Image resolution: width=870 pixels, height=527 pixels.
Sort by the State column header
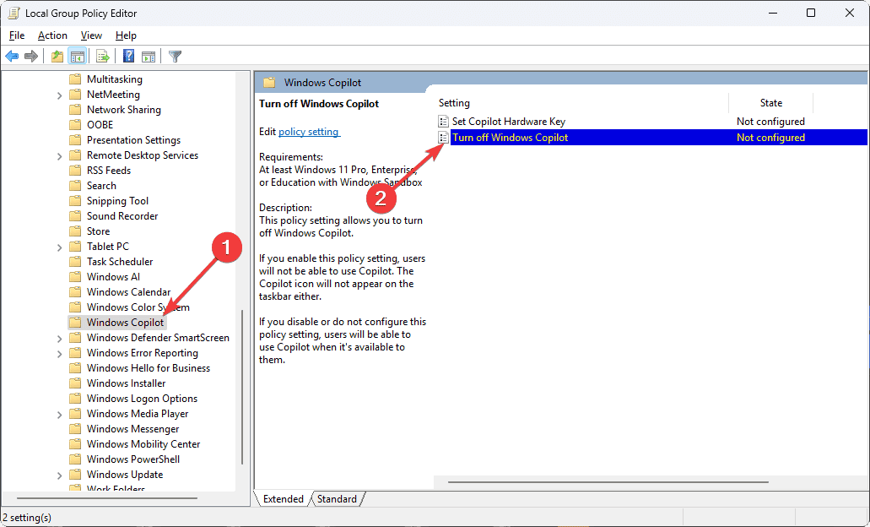point(770,103)
